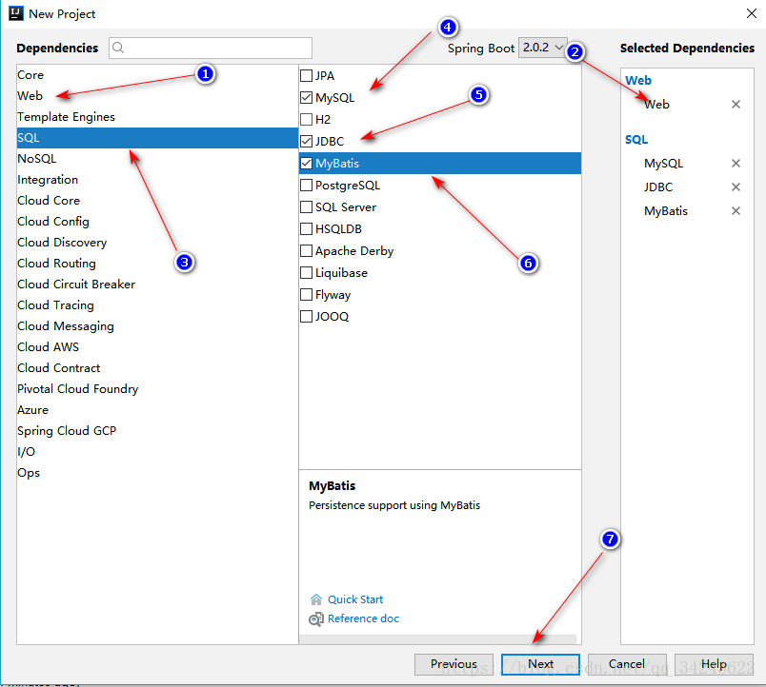This screenshot has height=687, width=766.
Task: Select the Pivotal Cloud Foundry category
Action: point(157,389)
